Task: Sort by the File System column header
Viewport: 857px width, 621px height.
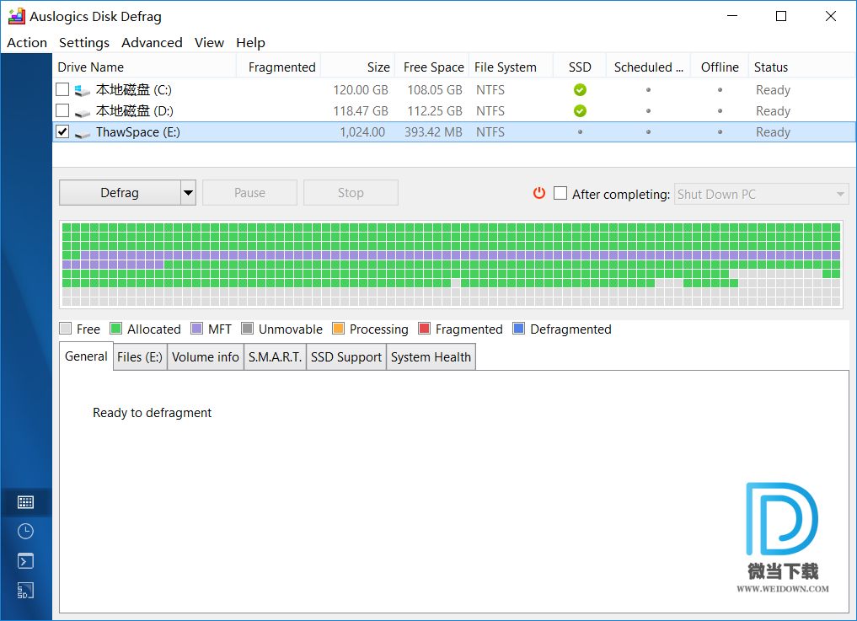Action: point(511,67)
